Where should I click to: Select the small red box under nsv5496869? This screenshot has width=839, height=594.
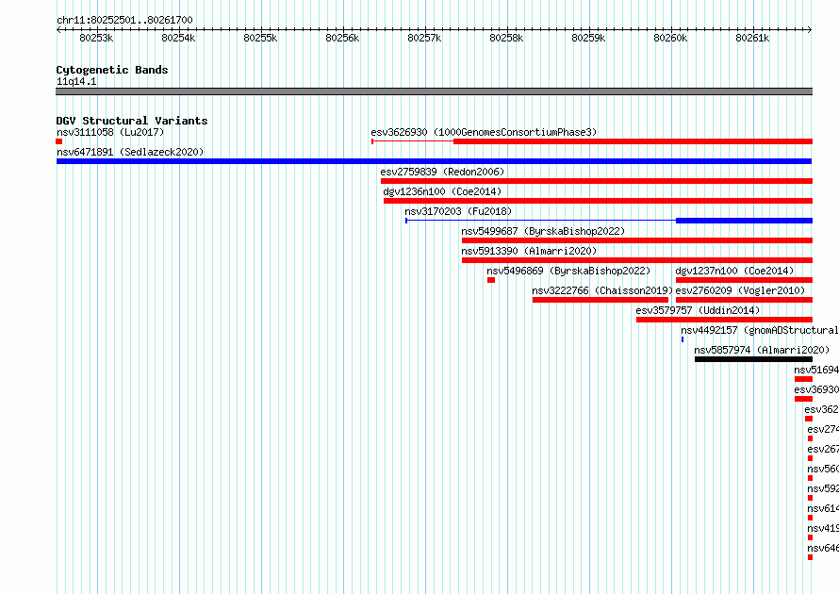[x=491, y=280]
